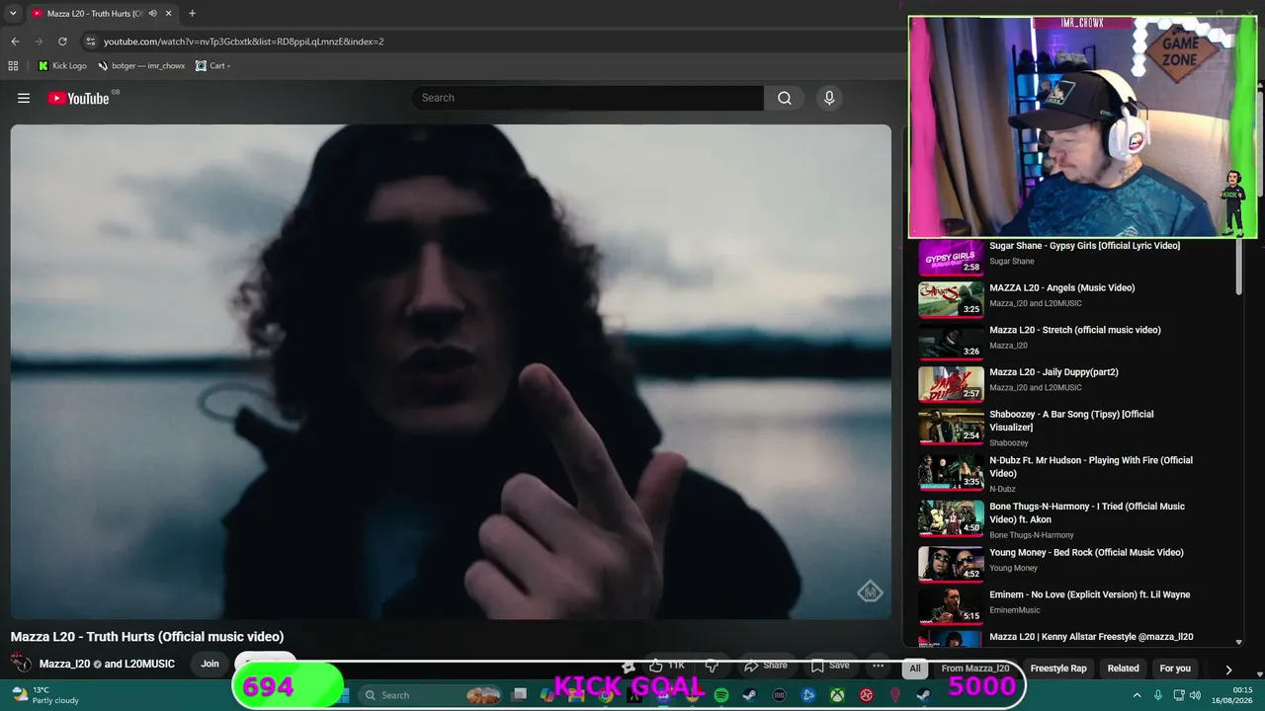Open MAZZA L20 Angels video thumbnail
Viewport: 1265px width, 711px height.
pyautogui.click(x=951, y=299)
